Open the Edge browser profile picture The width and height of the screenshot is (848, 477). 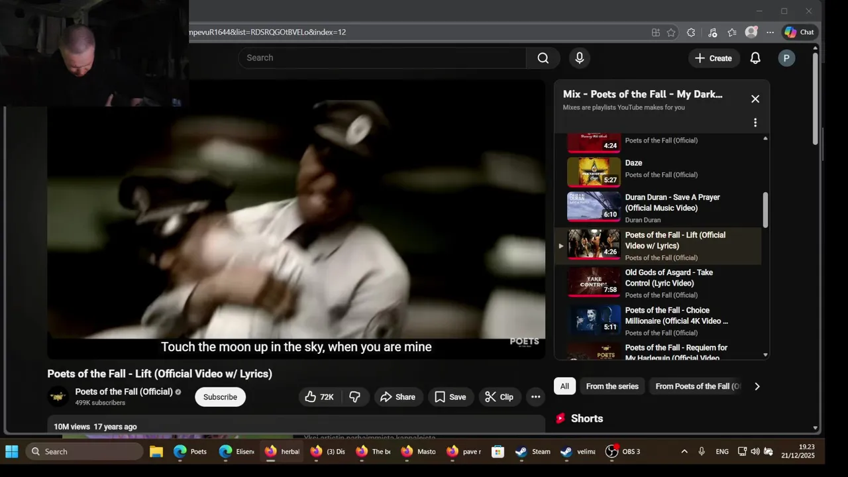[x=751, y=32]
